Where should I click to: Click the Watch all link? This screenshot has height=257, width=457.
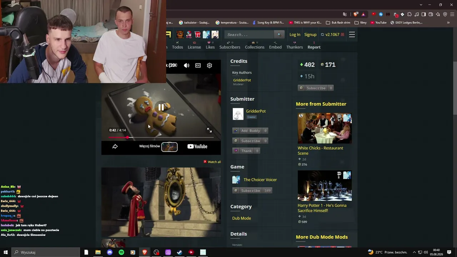(x=212, y=162)
